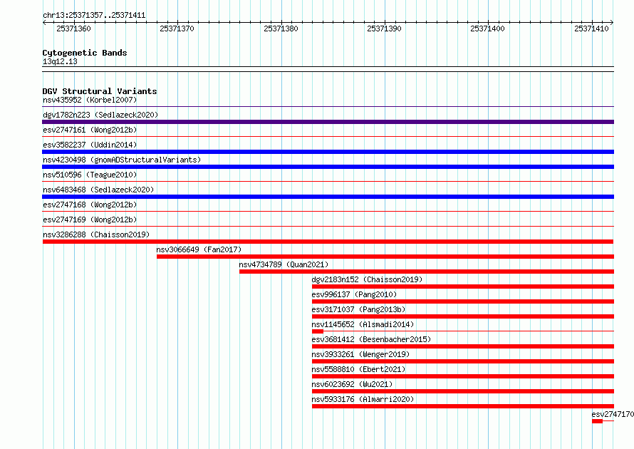Click ruler position 25371370

tap(177, 29)
